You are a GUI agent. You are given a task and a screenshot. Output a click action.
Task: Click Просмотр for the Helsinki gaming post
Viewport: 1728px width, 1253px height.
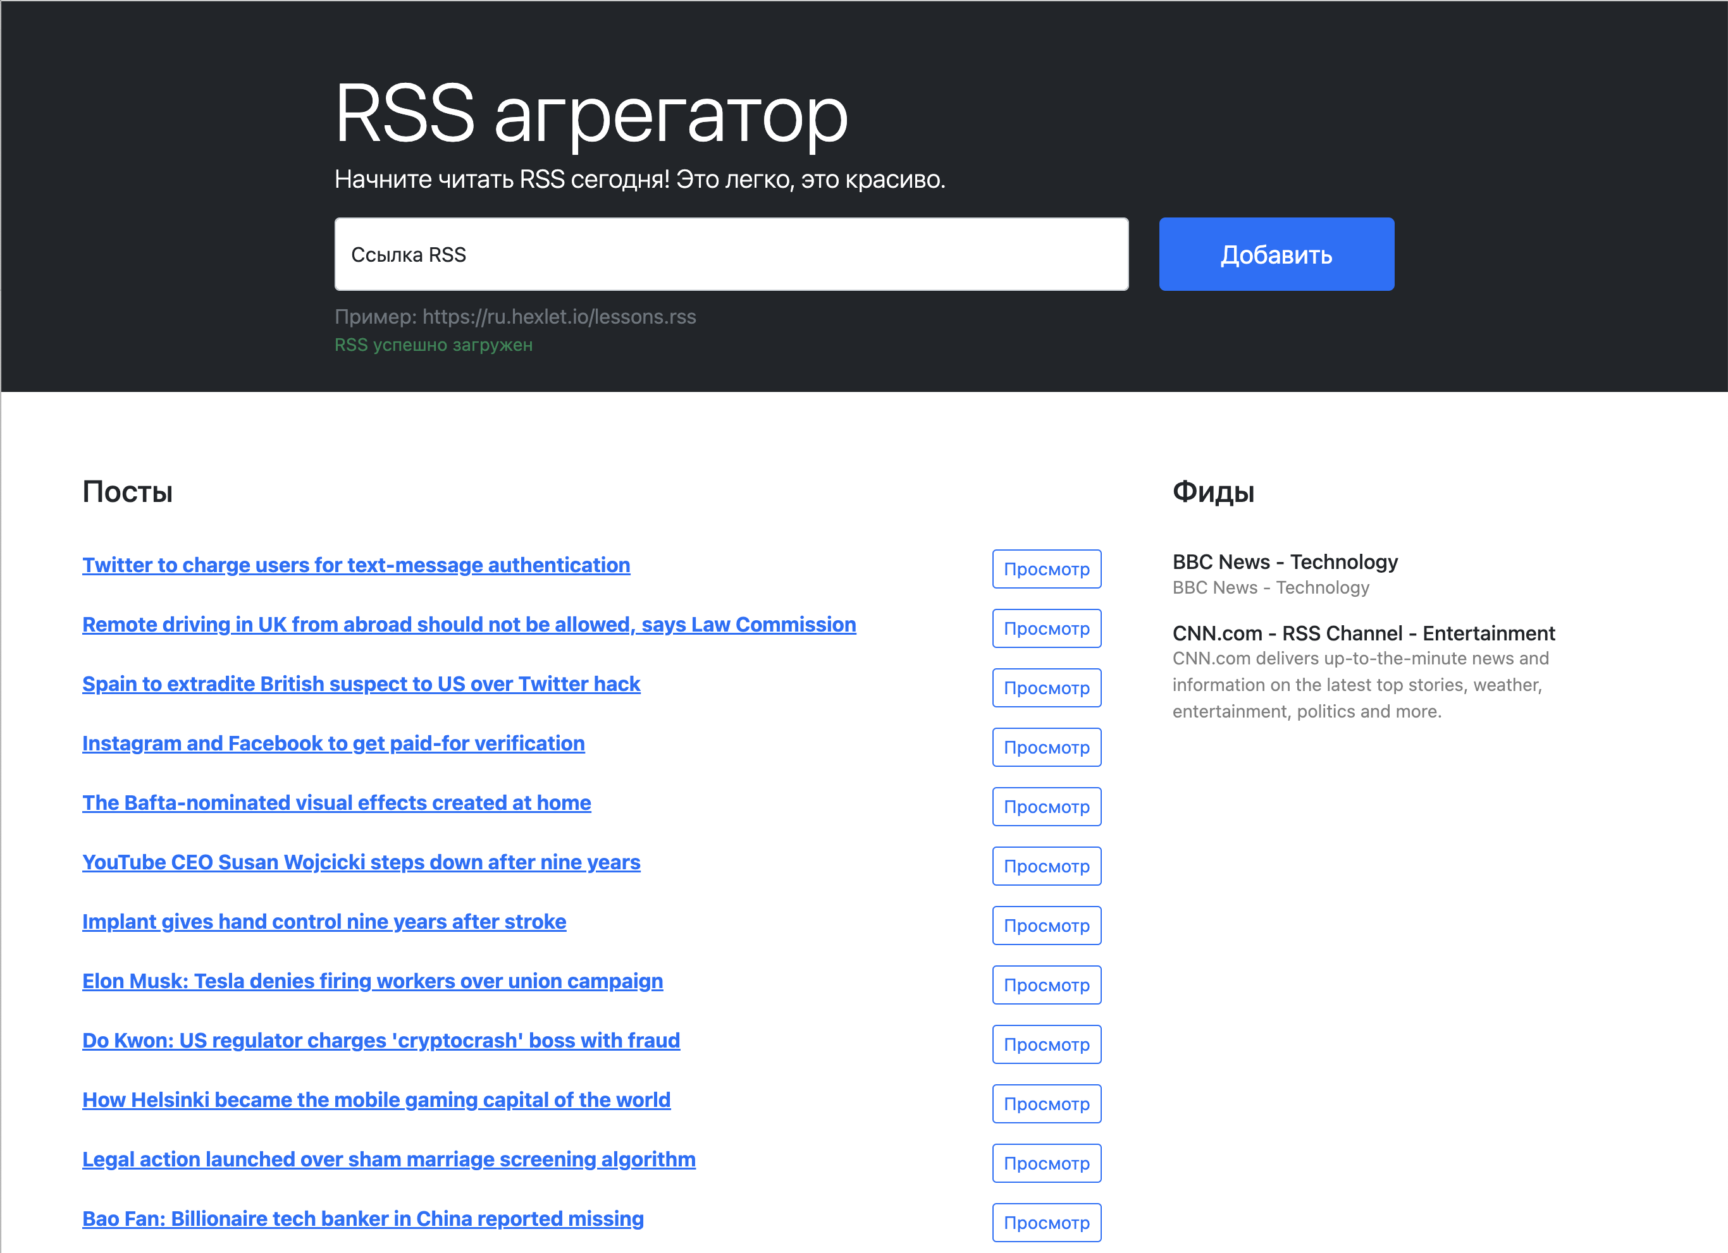pos(1046,1103)
